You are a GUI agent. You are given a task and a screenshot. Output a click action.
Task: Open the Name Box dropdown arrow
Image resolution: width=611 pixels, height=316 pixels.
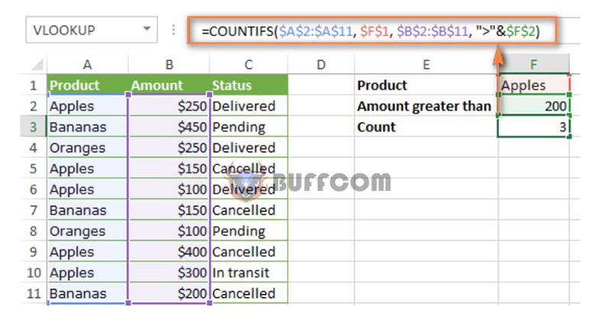coord(147,29)
